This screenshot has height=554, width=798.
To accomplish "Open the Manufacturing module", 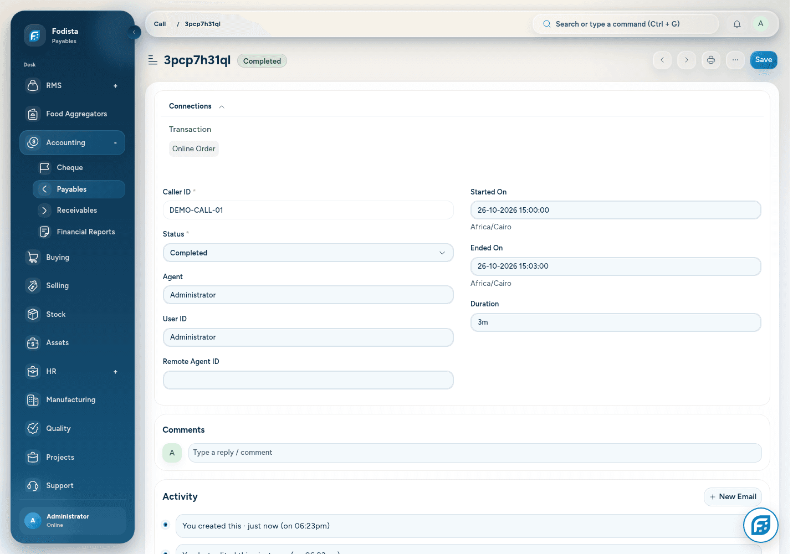I will (x=72, y=399).
